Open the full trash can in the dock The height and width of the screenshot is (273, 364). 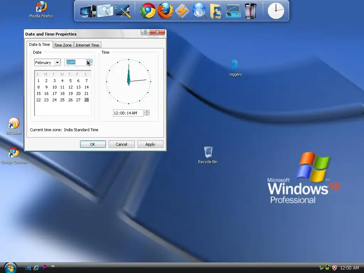click(x=251, y=11)
